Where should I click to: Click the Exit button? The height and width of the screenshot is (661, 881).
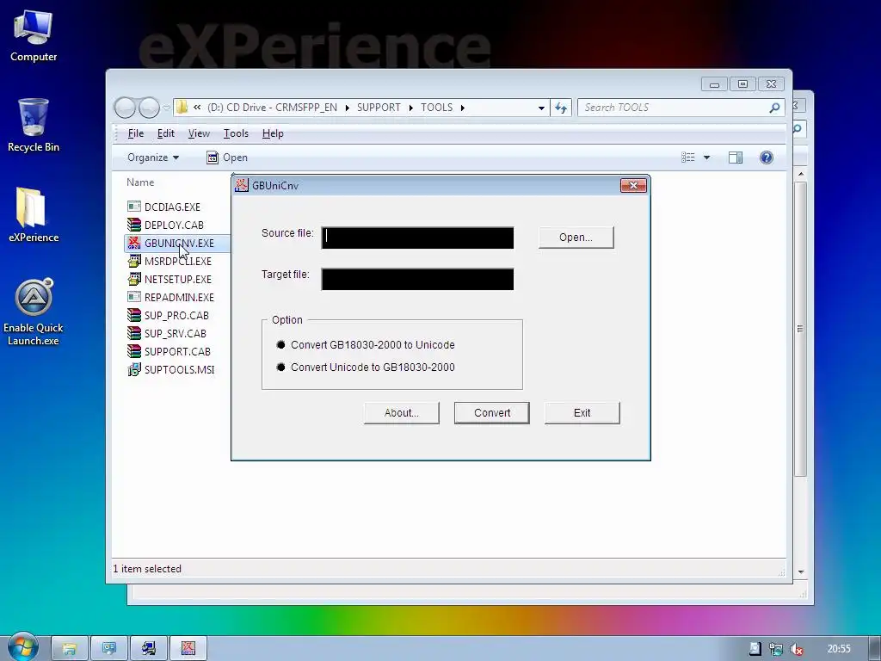coord(582,412)
